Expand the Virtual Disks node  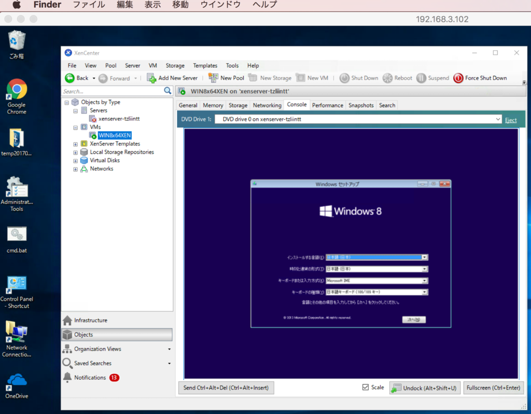pos(75,161)
